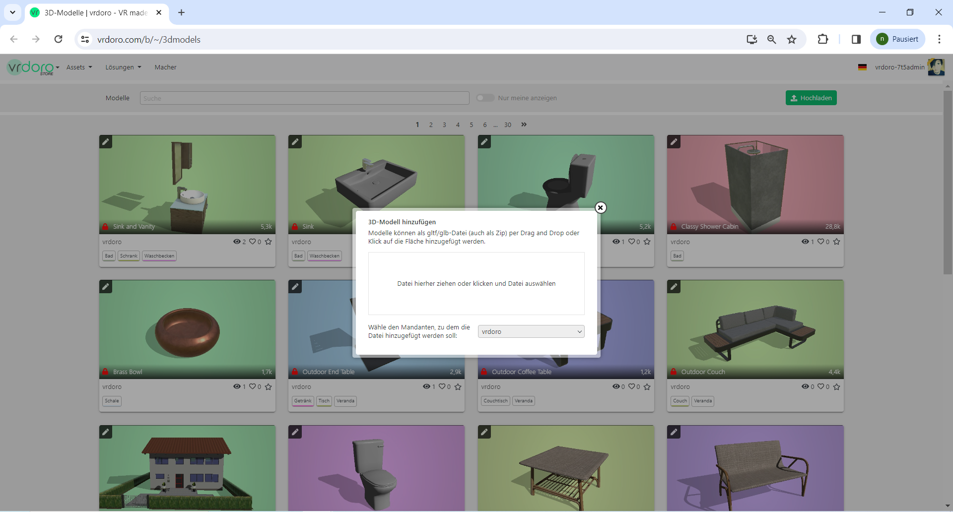Image resolution: width=953 pixels, height=512 pixels.
Task: Favorite the Sink and Vanity model star
Action: tap(269, 242)
